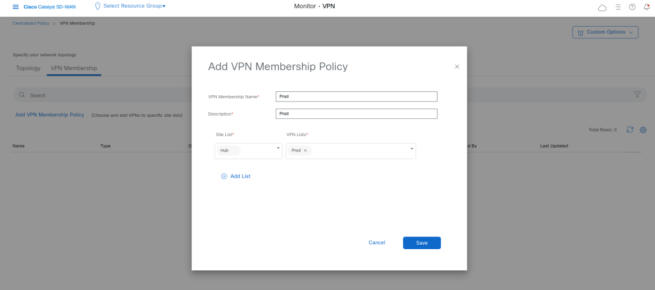Click the refresh table icon
Screen dimensions: 655x290
(x=630, y=130)
